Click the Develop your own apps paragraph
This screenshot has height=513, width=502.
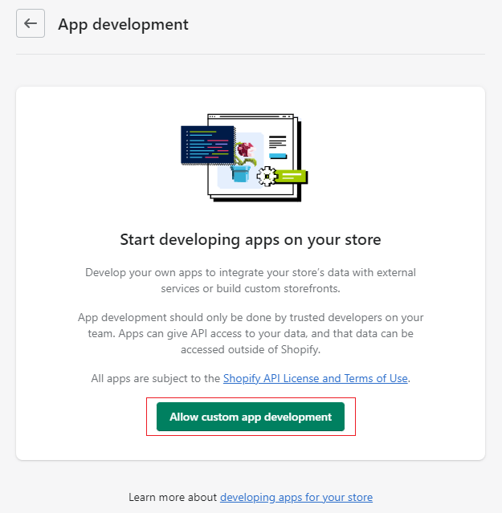tap(251, 280)
